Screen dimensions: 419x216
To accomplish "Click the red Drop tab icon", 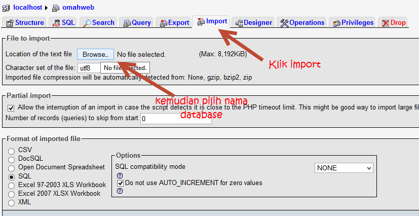I will tap(386, 23).
